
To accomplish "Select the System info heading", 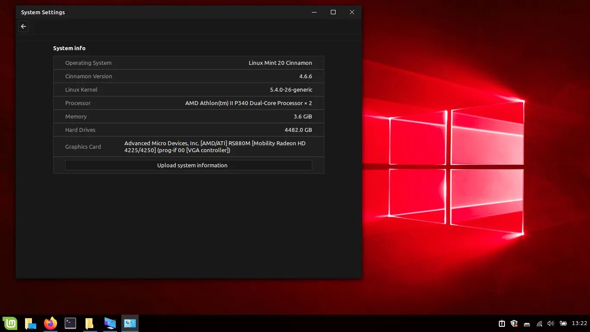I will 69,48.
